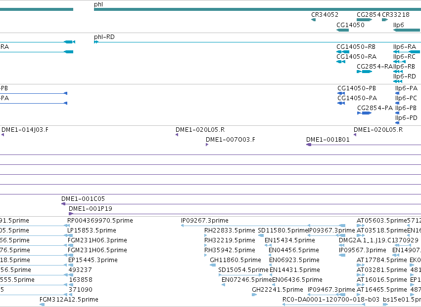Select the CR34052 gene label
The width and height of the screenshot is (421, 307).
click(325, 15)
